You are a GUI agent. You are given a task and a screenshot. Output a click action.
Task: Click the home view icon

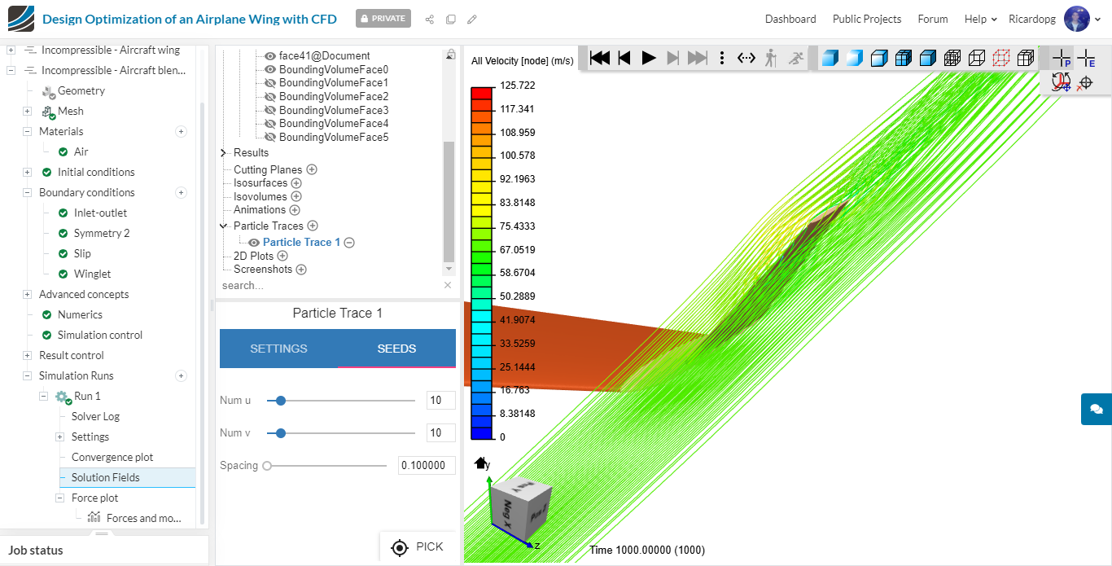[x=480, y=463]
